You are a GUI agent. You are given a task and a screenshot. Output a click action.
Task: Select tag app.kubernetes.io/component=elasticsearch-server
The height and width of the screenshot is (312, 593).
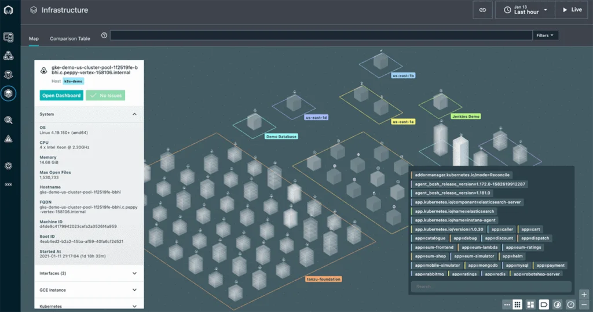point(467,202)
